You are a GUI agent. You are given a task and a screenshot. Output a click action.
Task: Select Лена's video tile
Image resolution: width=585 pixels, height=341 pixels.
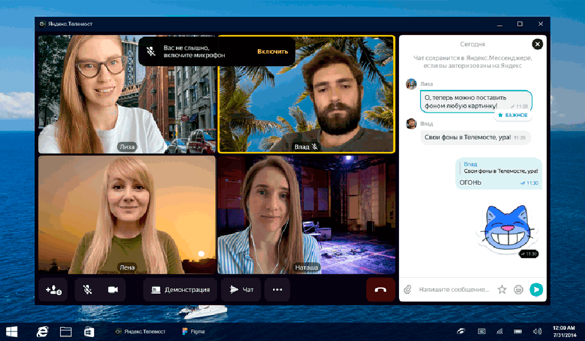click(127, 215)
